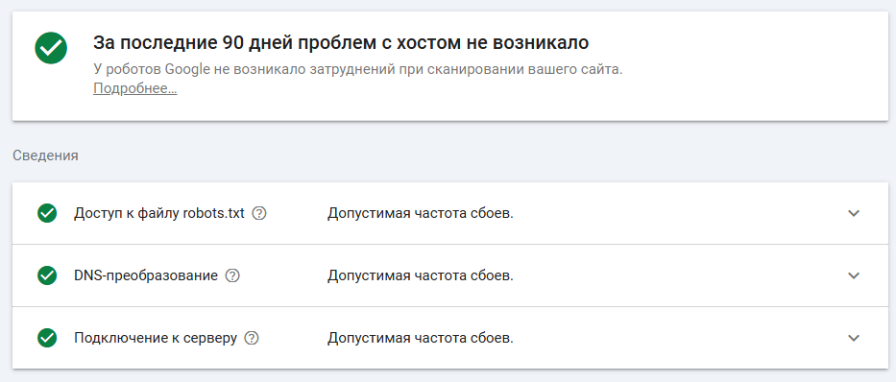Open the help icon beside Подключение к серверу

coord(252,338)
